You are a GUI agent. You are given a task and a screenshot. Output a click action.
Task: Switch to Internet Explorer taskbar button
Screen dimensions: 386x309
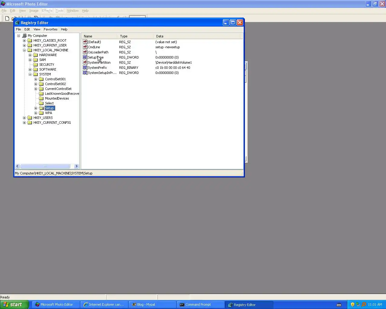click(x=104, y=304)
